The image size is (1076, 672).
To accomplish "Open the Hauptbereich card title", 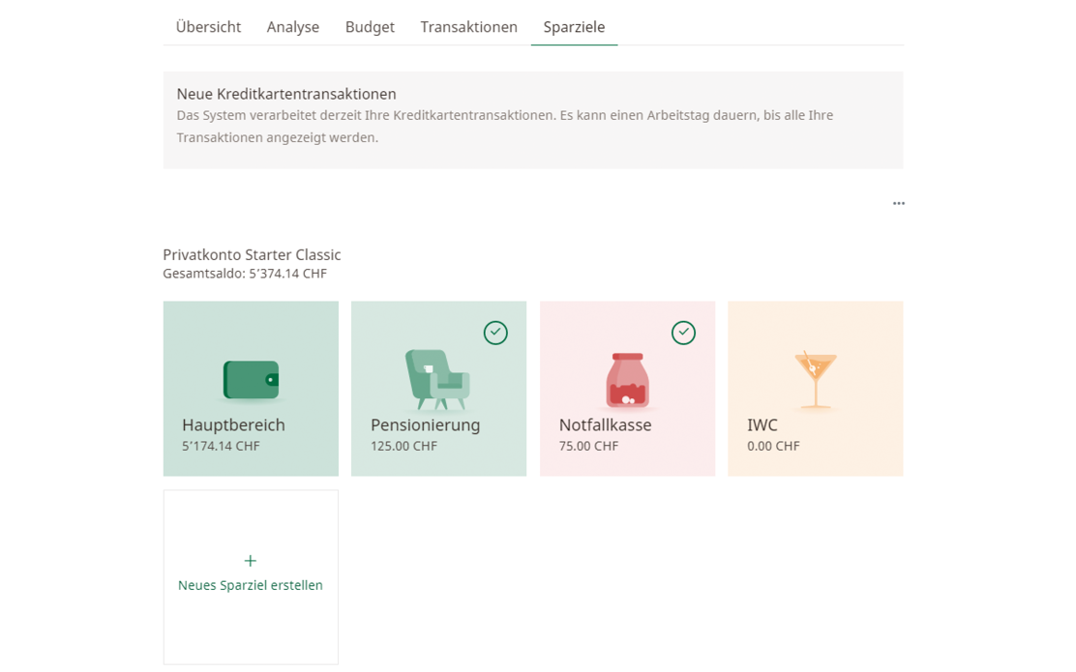I will coord(233,424).
